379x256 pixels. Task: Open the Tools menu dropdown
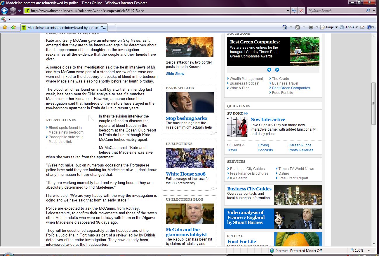tap(349, 27)
